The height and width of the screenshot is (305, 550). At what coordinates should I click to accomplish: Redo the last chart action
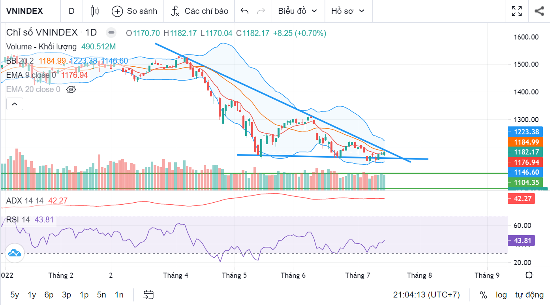pos(261,11)
